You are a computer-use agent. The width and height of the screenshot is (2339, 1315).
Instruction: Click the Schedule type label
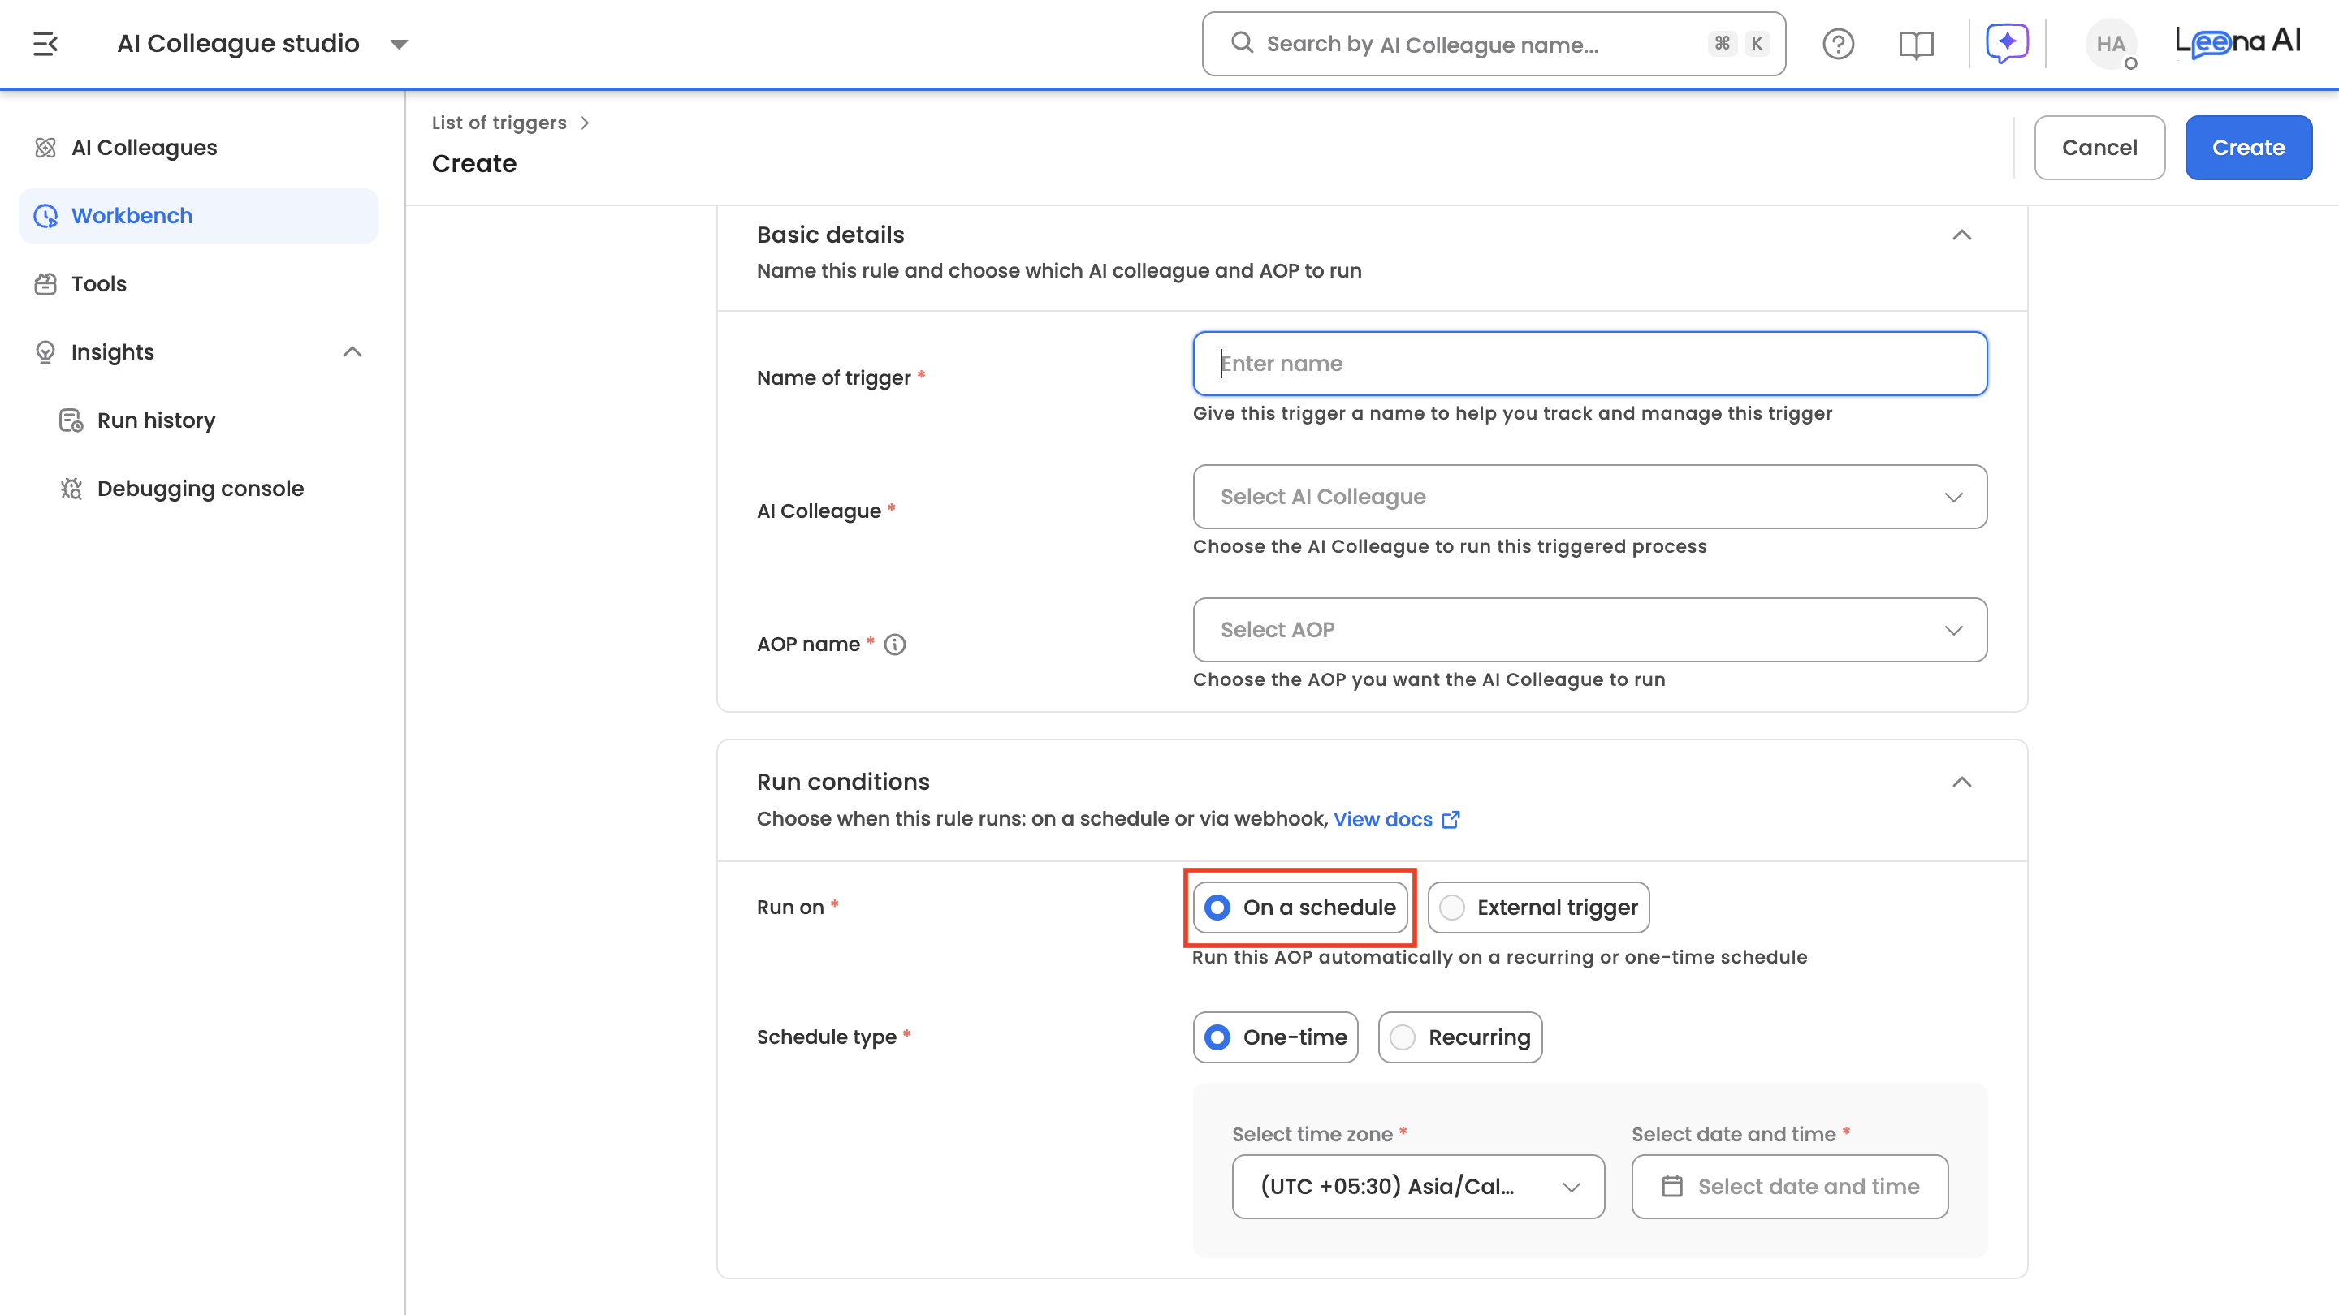(x=826, y=1037)
